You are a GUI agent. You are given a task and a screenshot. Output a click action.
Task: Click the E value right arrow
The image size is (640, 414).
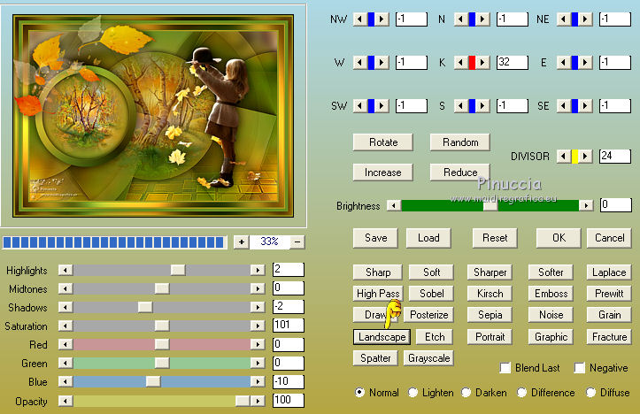(585, 63)
